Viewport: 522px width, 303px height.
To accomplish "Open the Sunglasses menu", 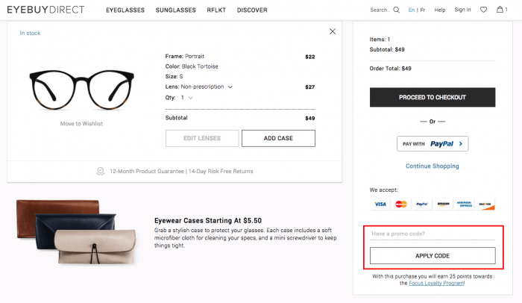I will [175, 10].
